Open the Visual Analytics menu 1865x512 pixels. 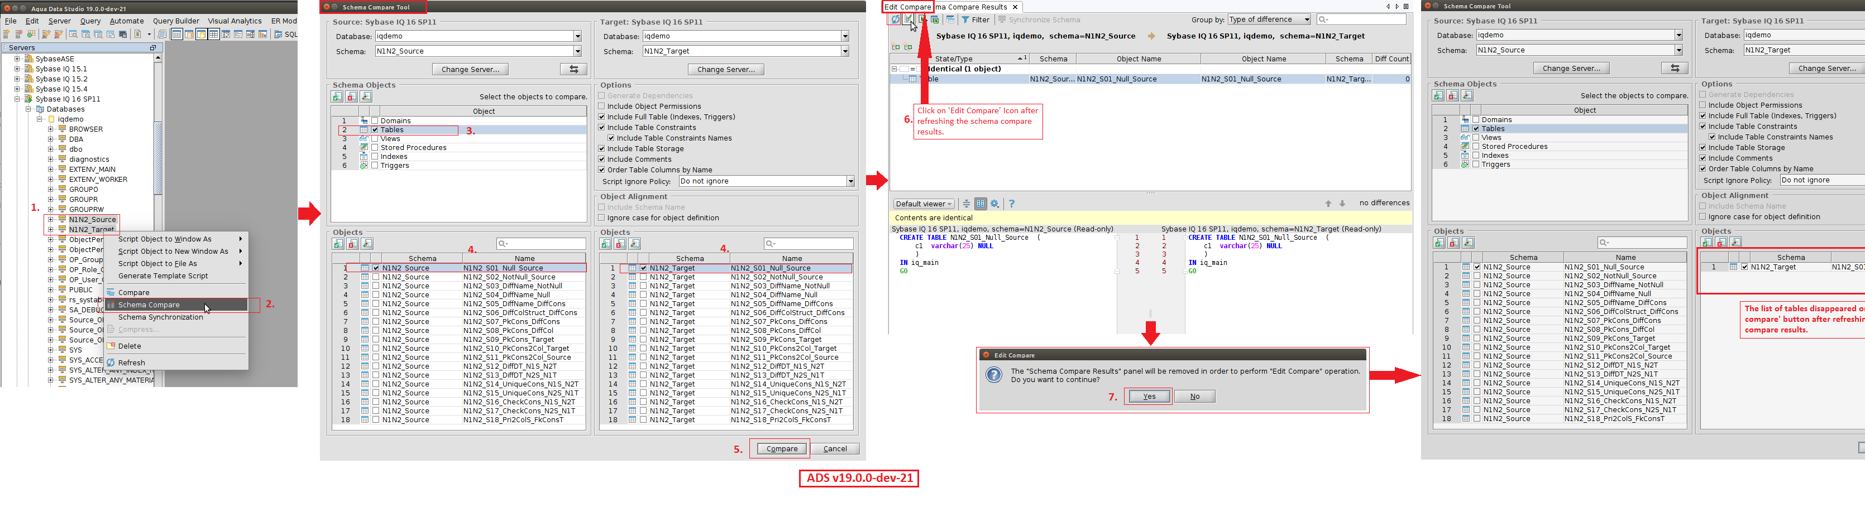pos(235,21)
